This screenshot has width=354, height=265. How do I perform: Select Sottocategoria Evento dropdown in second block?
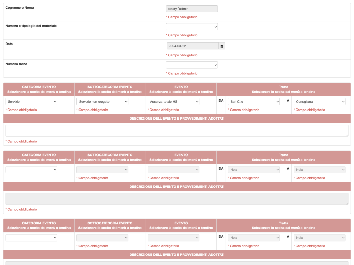pos(102,170)
